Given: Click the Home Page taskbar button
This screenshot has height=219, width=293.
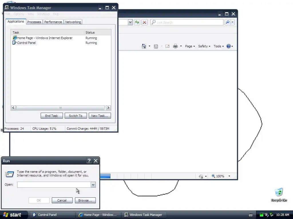Looking at the screenshot, I should coord(98,215).
